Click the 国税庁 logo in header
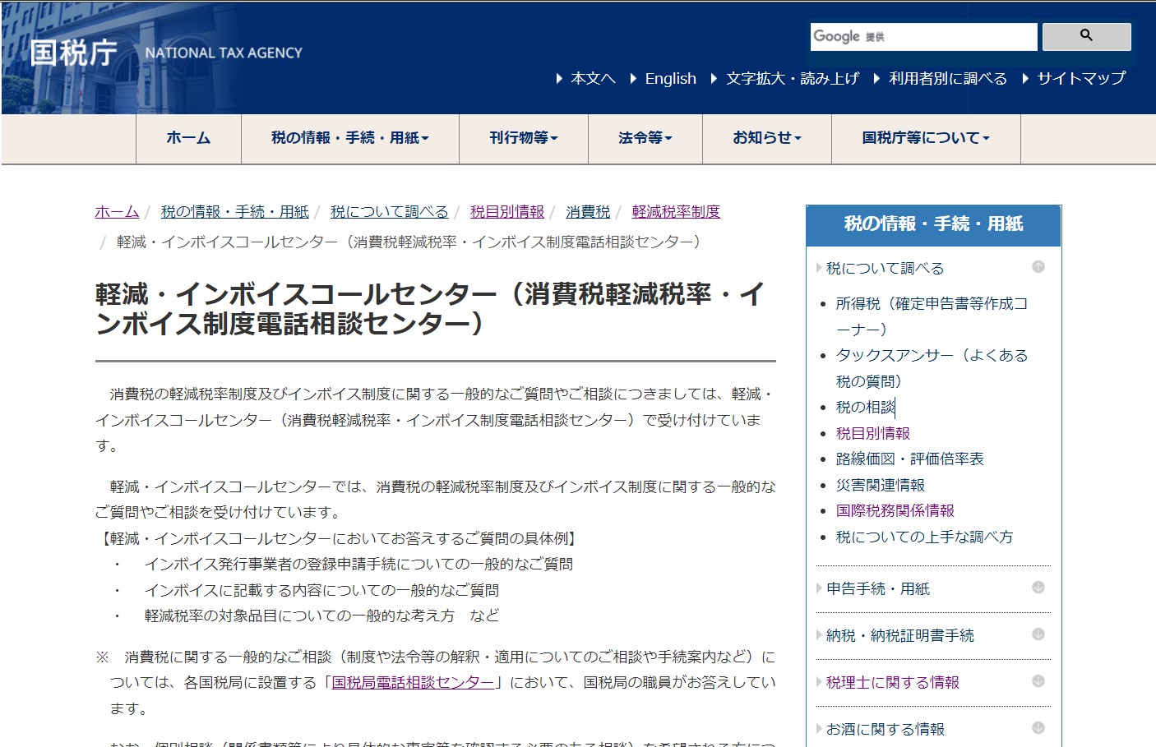Image resolution: width=1156 pixels, height=747 pixels. pyautogui.click(x=74, y=53)
